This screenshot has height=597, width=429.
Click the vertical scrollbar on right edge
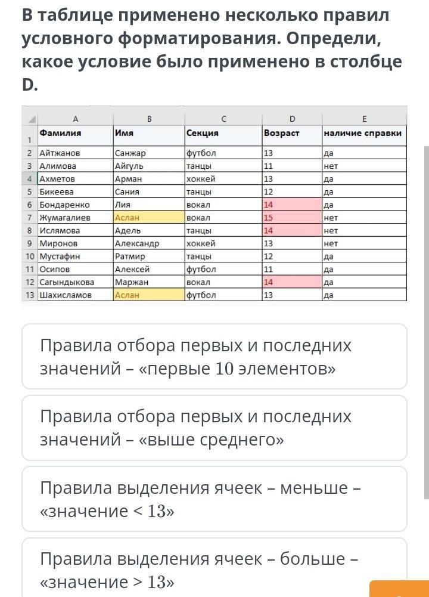point(427,322)
